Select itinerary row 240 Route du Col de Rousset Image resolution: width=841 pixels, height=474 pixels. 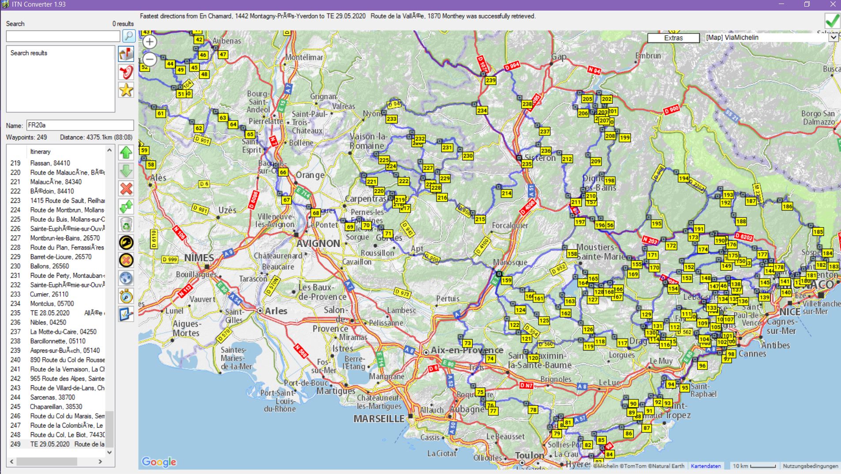pos(56,360)
